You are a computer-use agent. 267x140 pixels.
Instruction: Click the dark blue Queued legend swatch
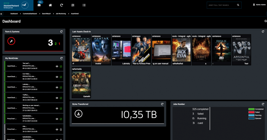click(x=251, y=118)
